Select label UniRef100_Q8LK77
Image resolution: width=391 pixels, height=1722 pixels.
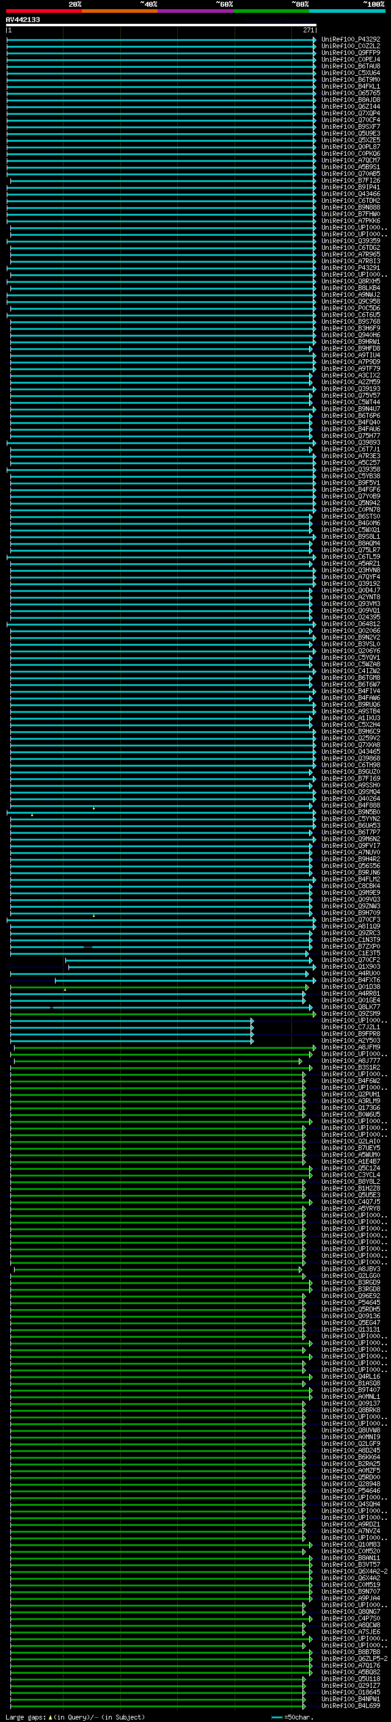[351, 1007]
